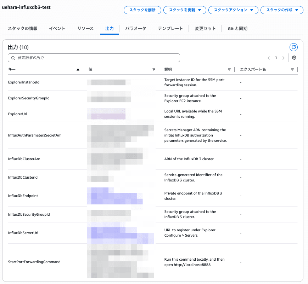Image resolution: width=308 pixels, height=284 pixels.
Task: Click 'Secrets Manager ARN containing' description
Action: 195,135
